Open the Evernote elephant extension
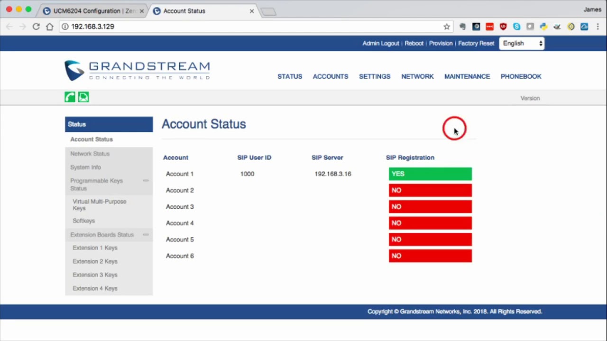The image size is (607, 341). (x=462, y=27)
